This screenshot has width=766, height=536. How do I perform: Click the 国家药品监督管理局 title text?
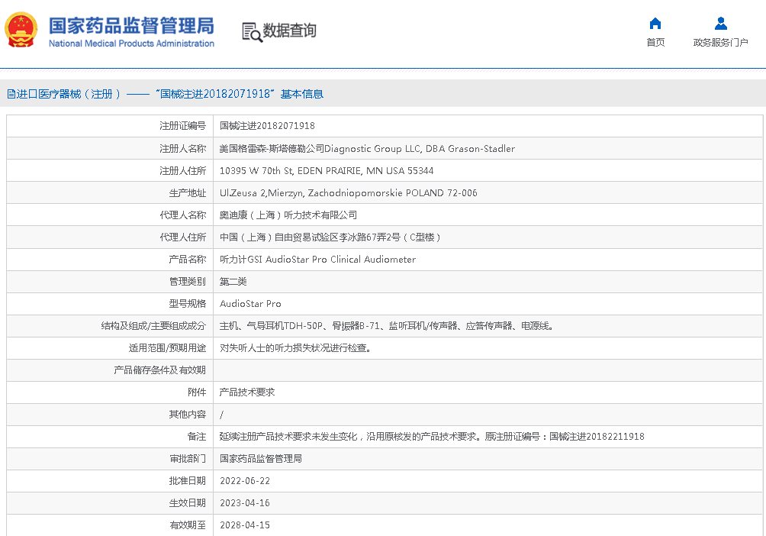[131, 24]
